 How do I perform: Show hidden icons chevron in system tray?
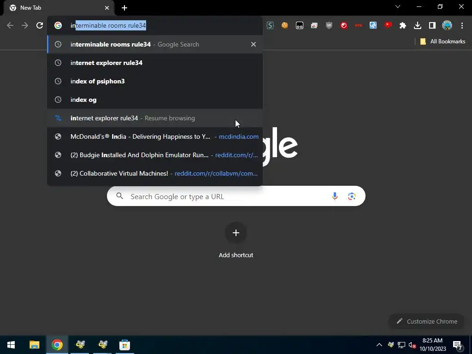click(379, 345)
